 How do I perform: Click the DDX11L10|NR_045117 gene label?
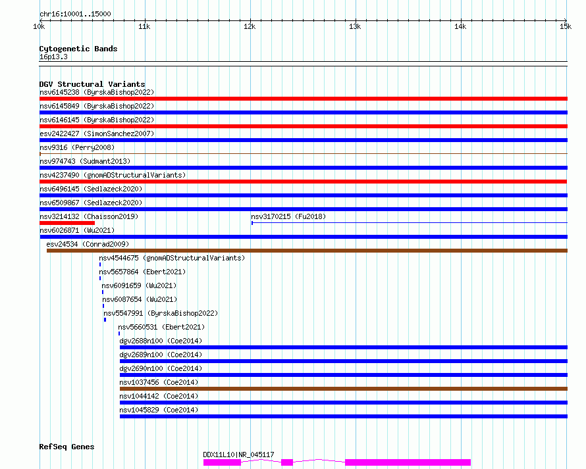click(x=238, y=455)
